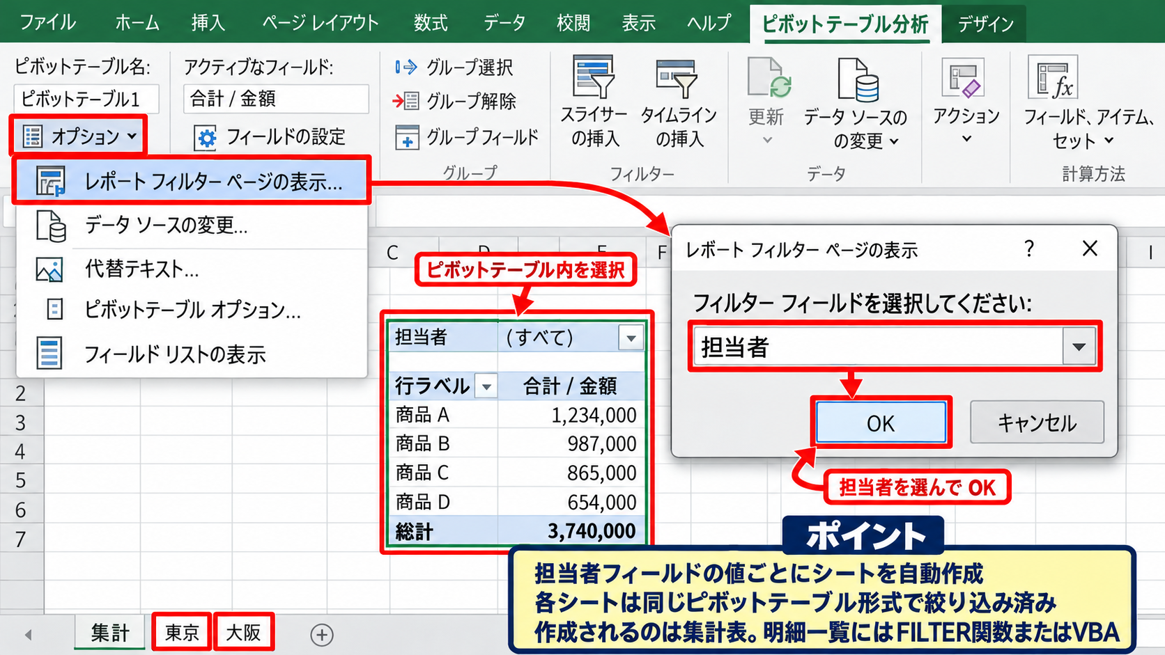The image size is (1165, 655).
Task: Open the 行ラベル filter dropdown
Action: 486,386
